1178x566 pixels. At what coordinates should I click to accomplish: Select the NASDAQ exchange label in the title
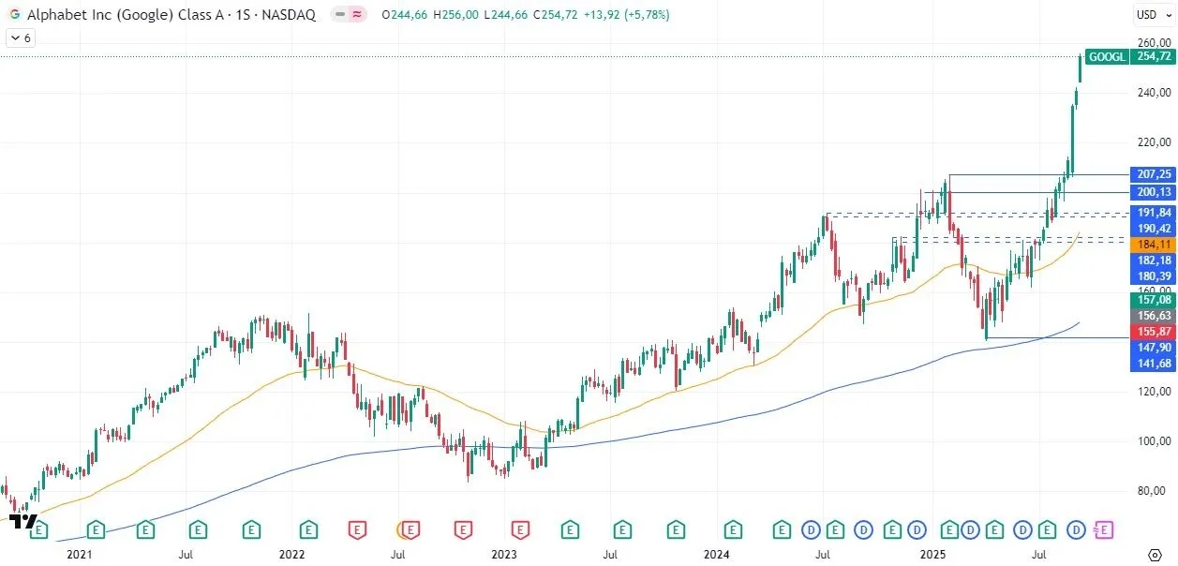coord(291,15)
